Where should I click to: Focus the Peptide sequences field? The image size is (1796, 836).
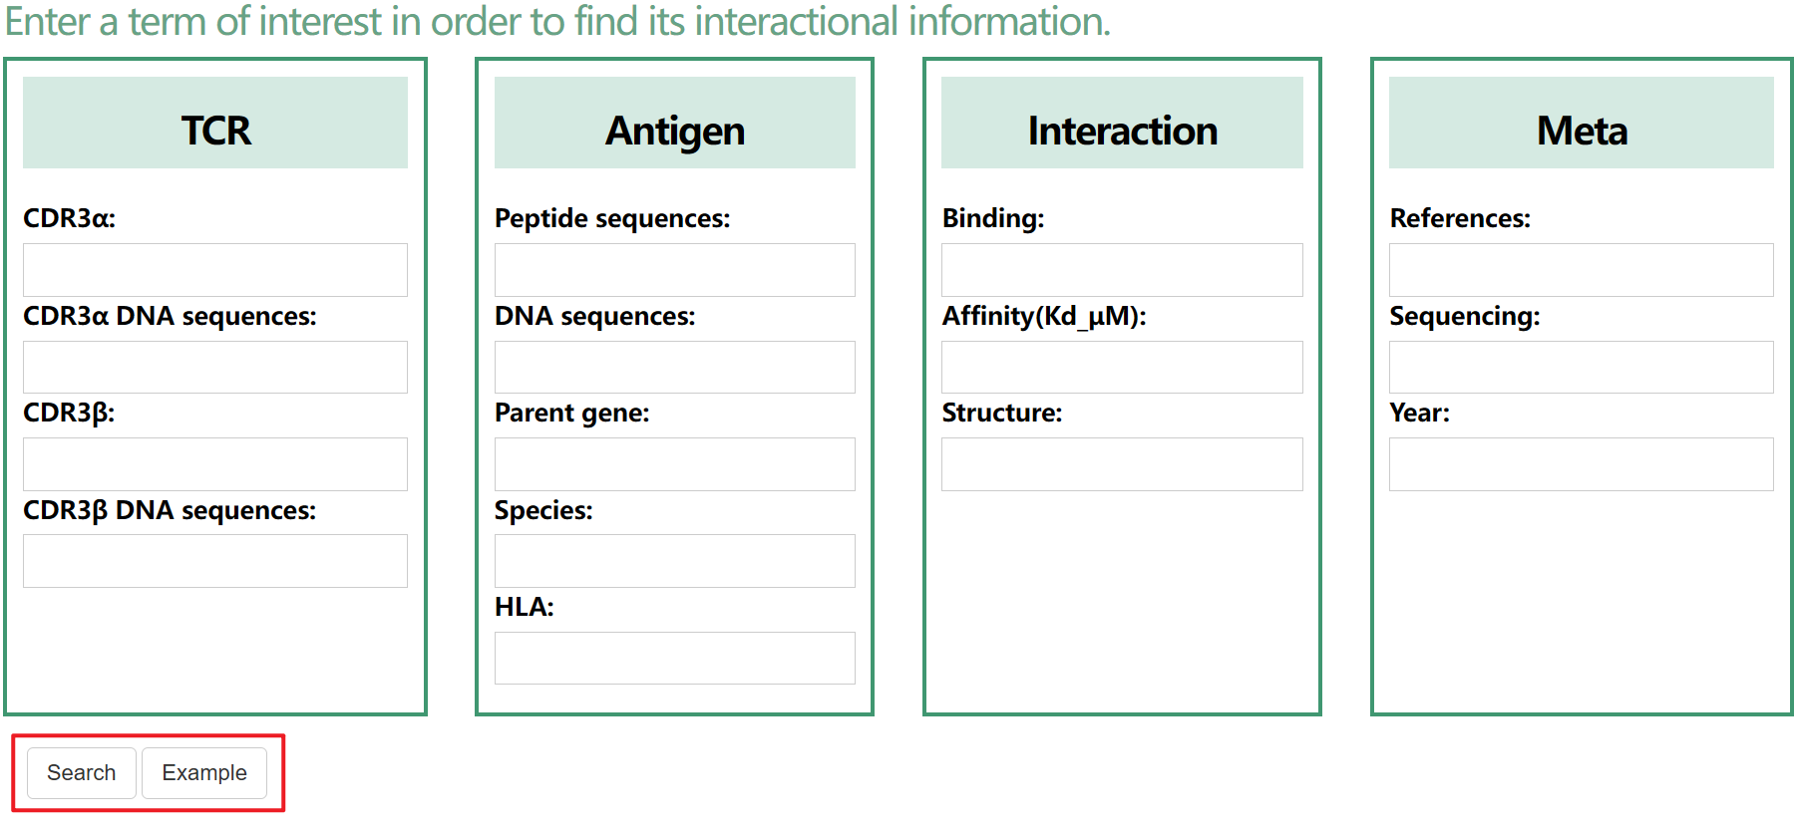(x=674, y=270)
